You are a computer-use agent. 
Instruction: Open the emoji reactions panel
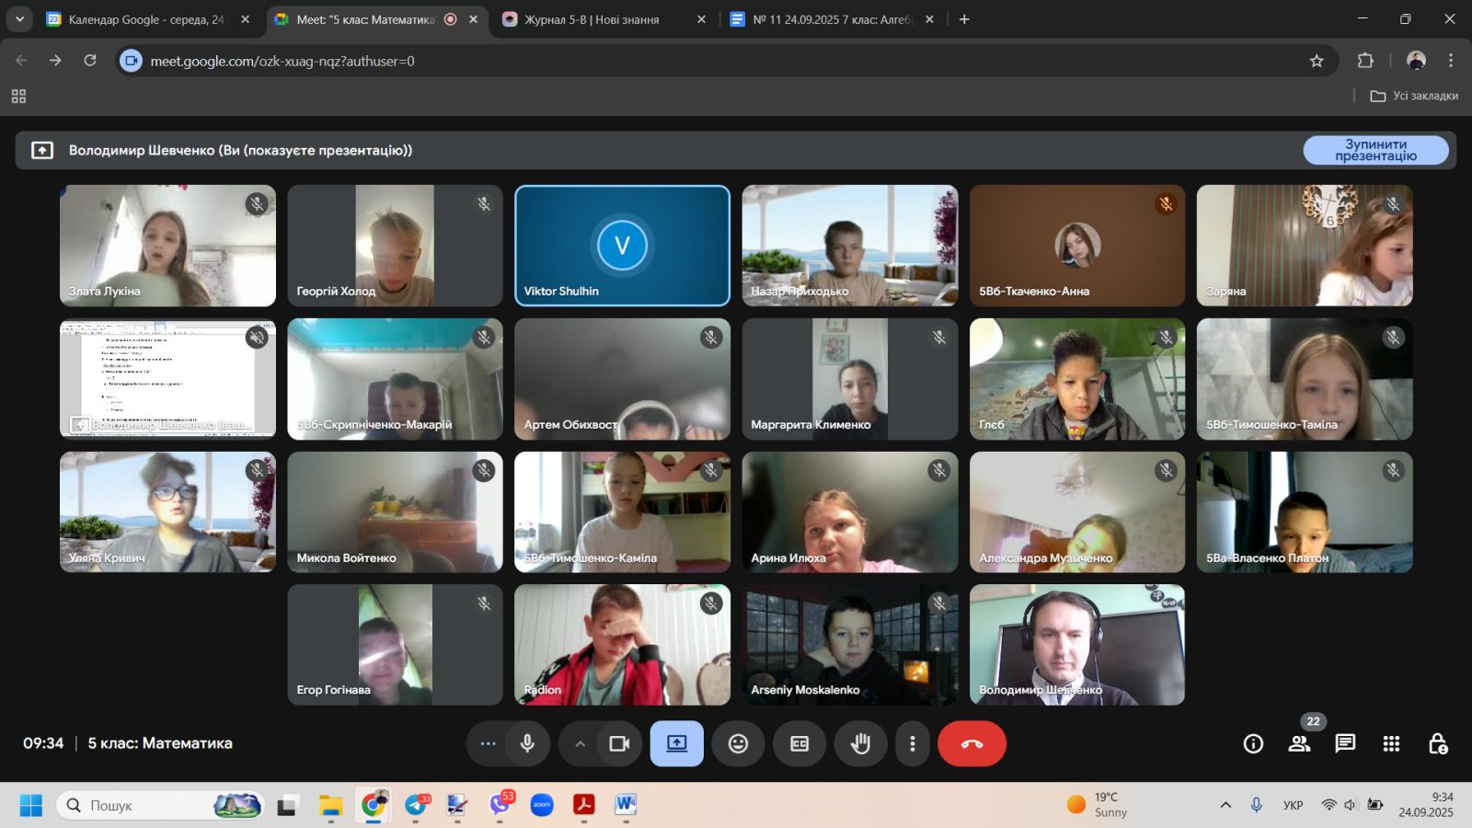coord(738,743)
